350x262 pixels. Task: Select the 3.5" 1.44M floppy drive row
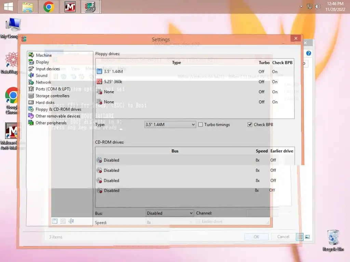(x=194, y=72)
